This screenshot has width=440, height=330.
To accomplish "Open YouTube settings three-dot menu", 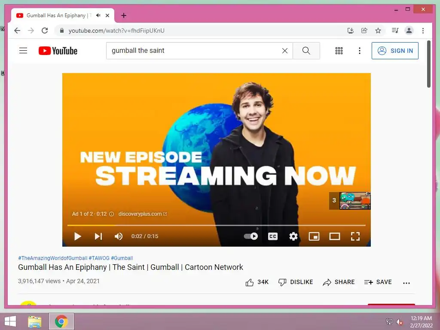I will coord(360,51).
